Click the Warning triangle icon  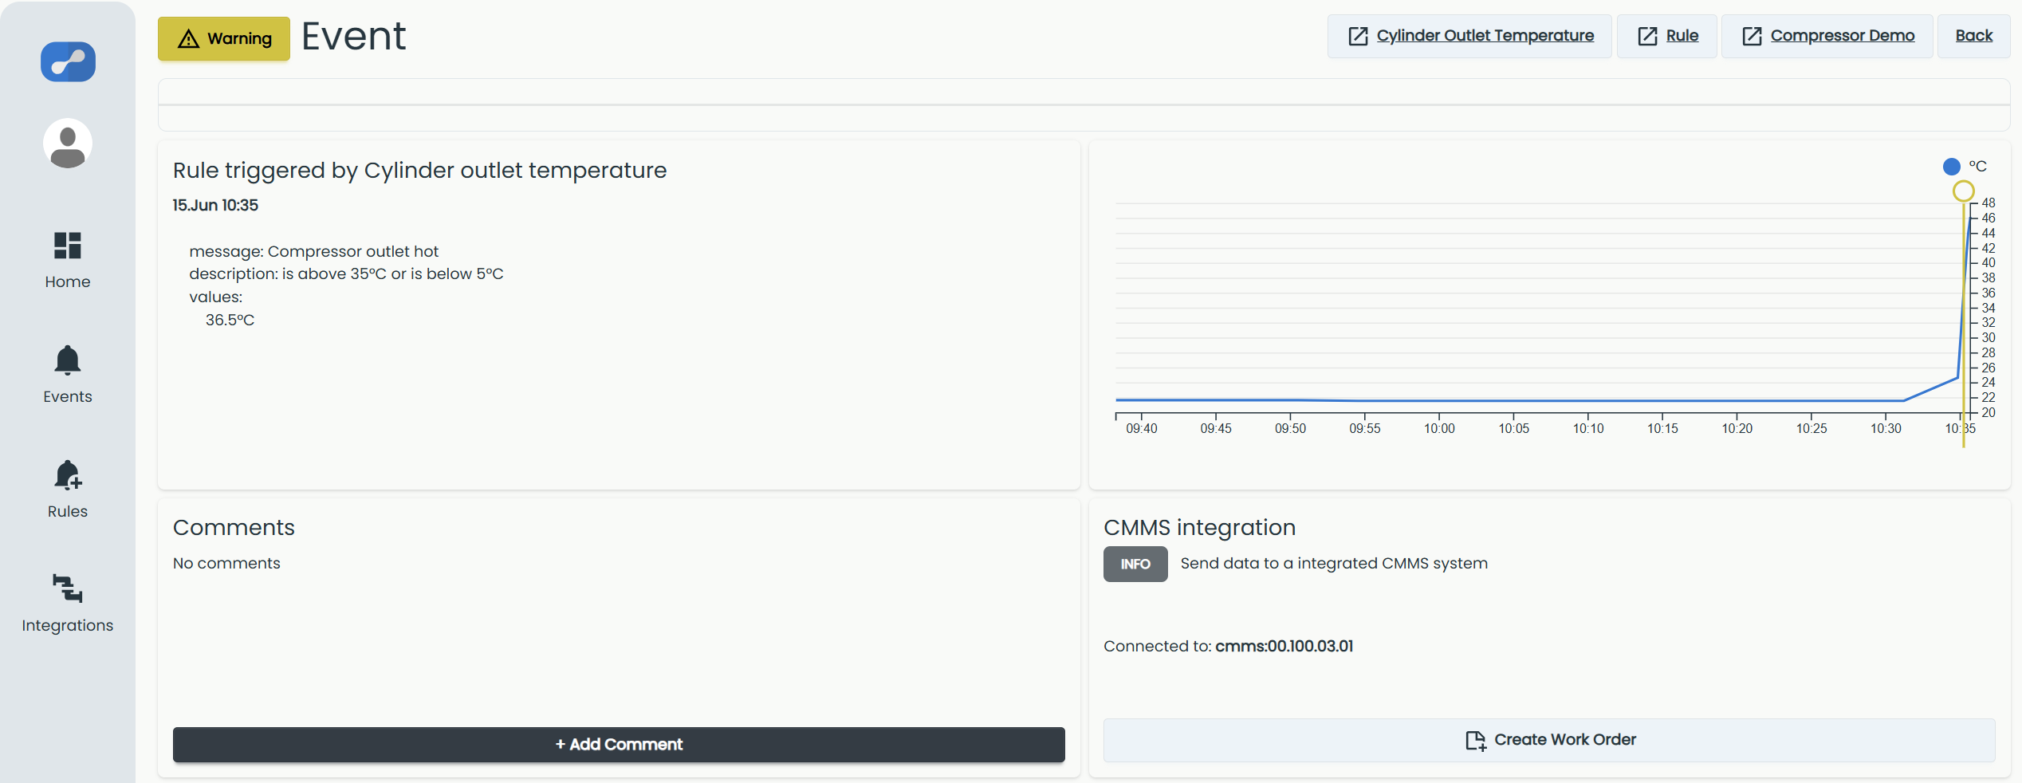188,38
